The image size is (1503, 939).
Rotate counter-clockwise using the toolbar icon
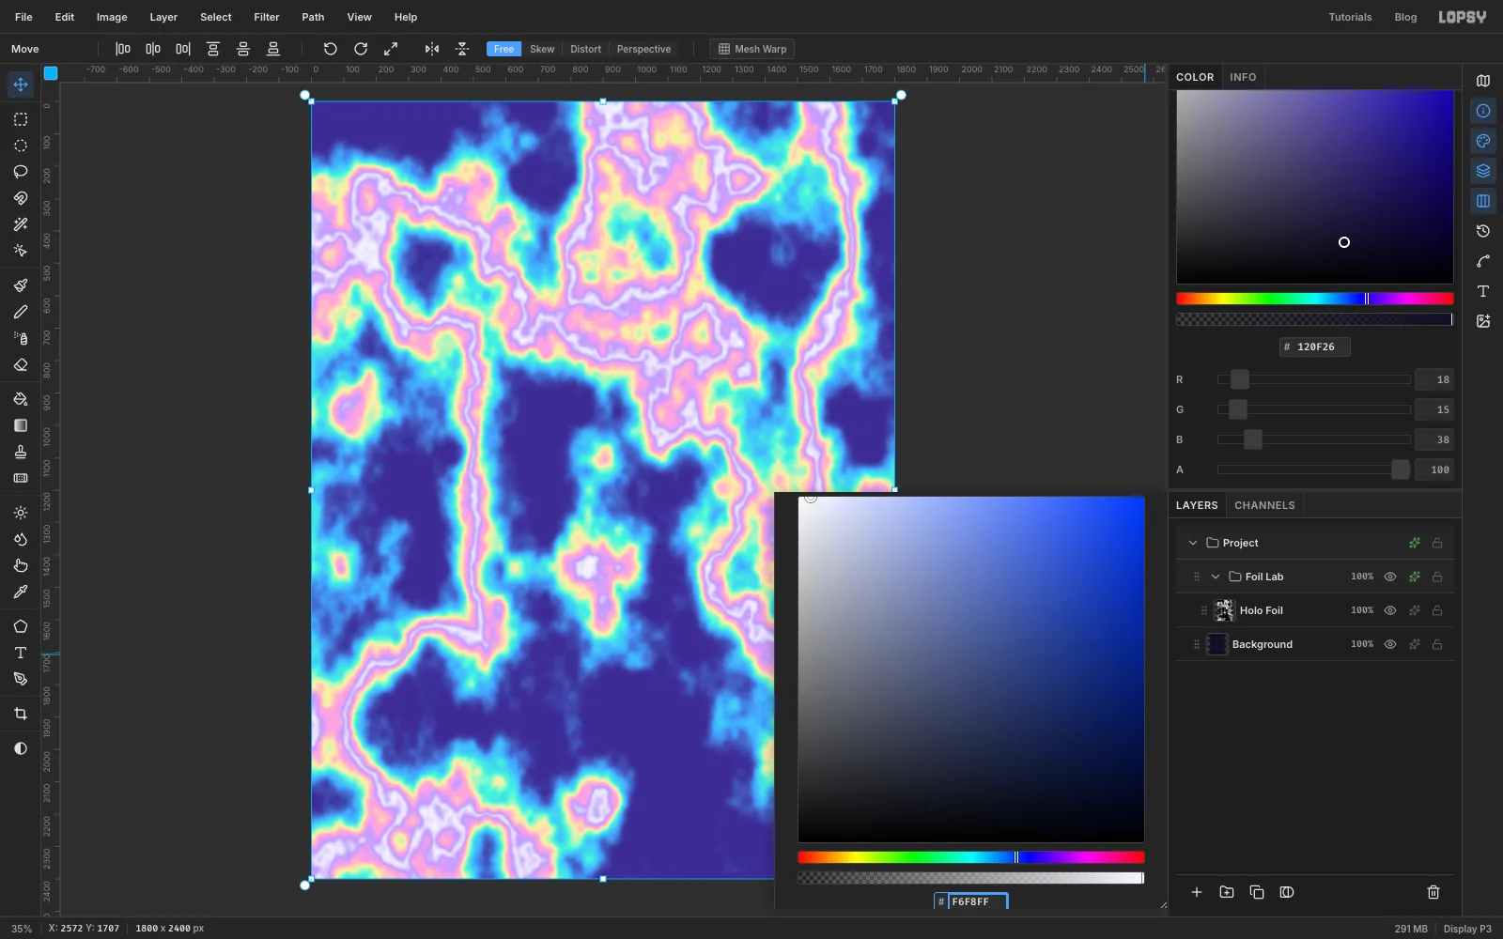(x=331, y=49)
